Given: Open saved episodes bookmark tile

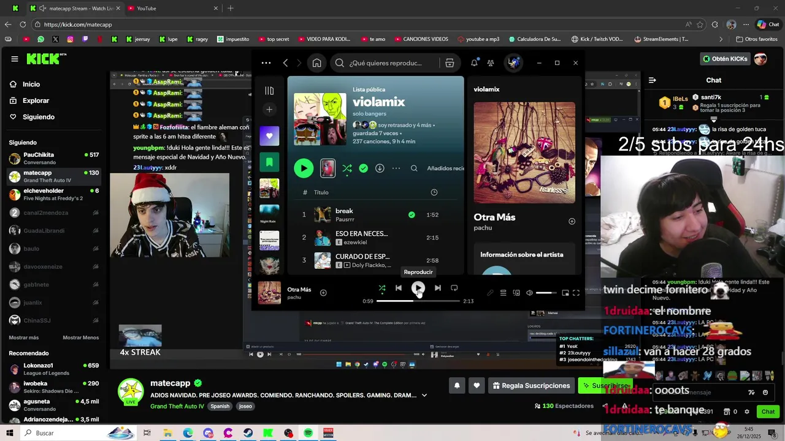Looking at the screenshot, I should [x=269, y=162].
